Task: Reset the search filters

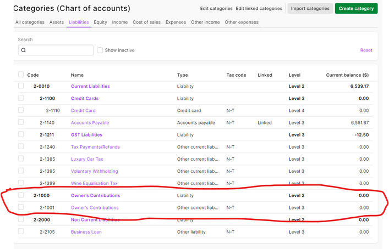Action: pyautogui.click(x=366, y=50)
